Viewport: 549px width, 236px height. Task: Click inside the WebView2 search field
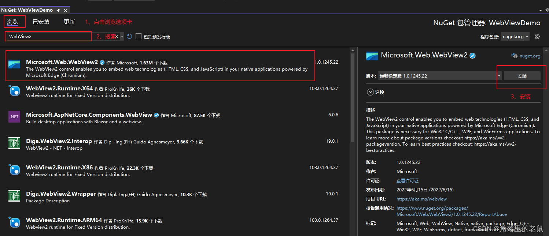[60, 37]
